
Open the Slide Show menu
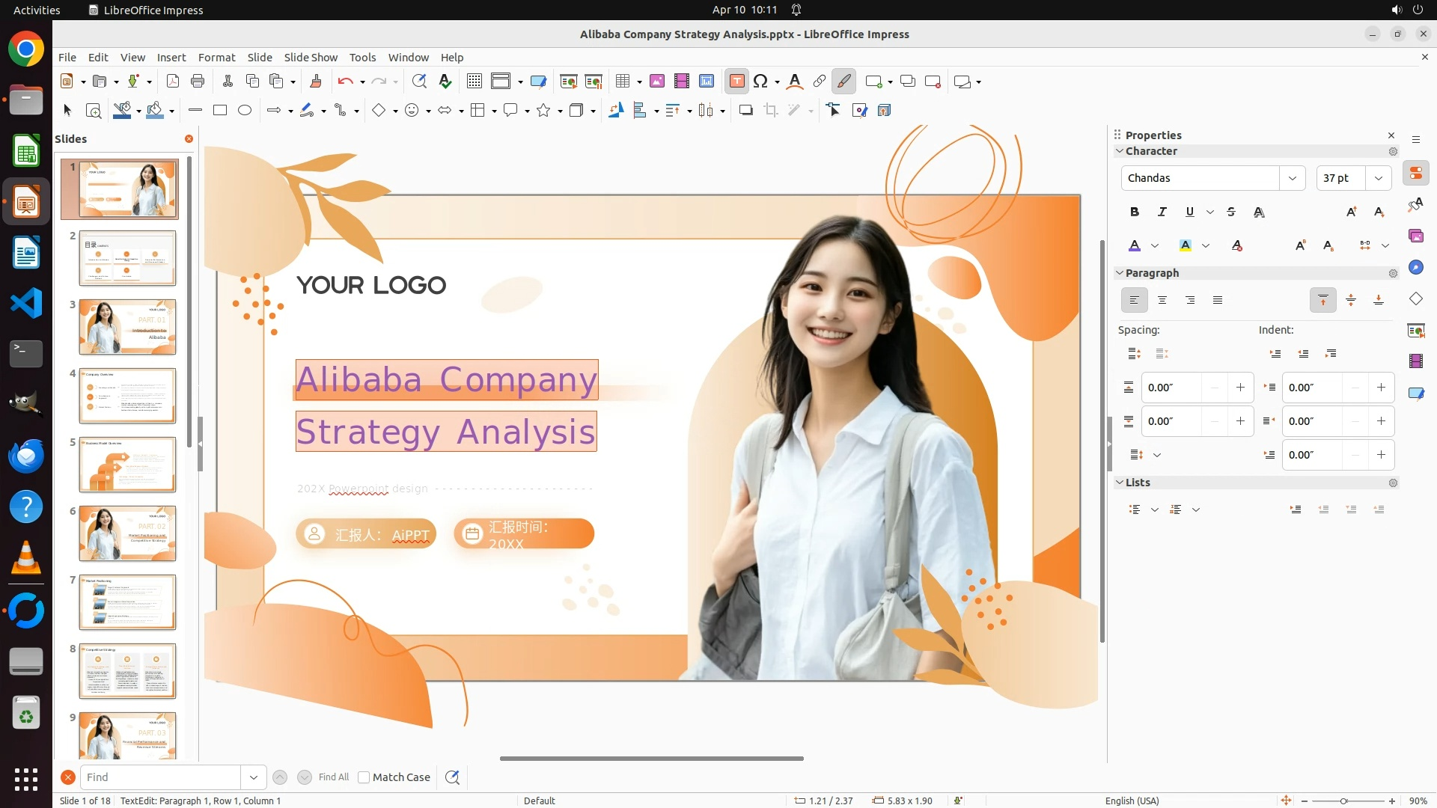[310, 58]
